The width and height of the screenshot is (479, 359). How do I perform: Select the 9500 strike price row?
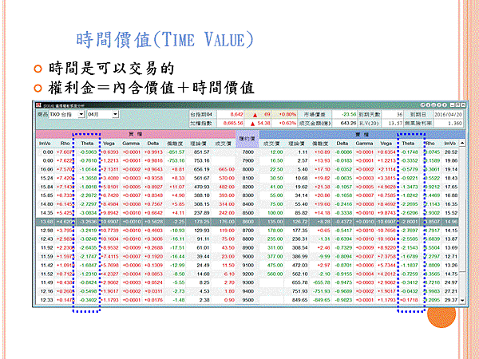click(247, 301)
